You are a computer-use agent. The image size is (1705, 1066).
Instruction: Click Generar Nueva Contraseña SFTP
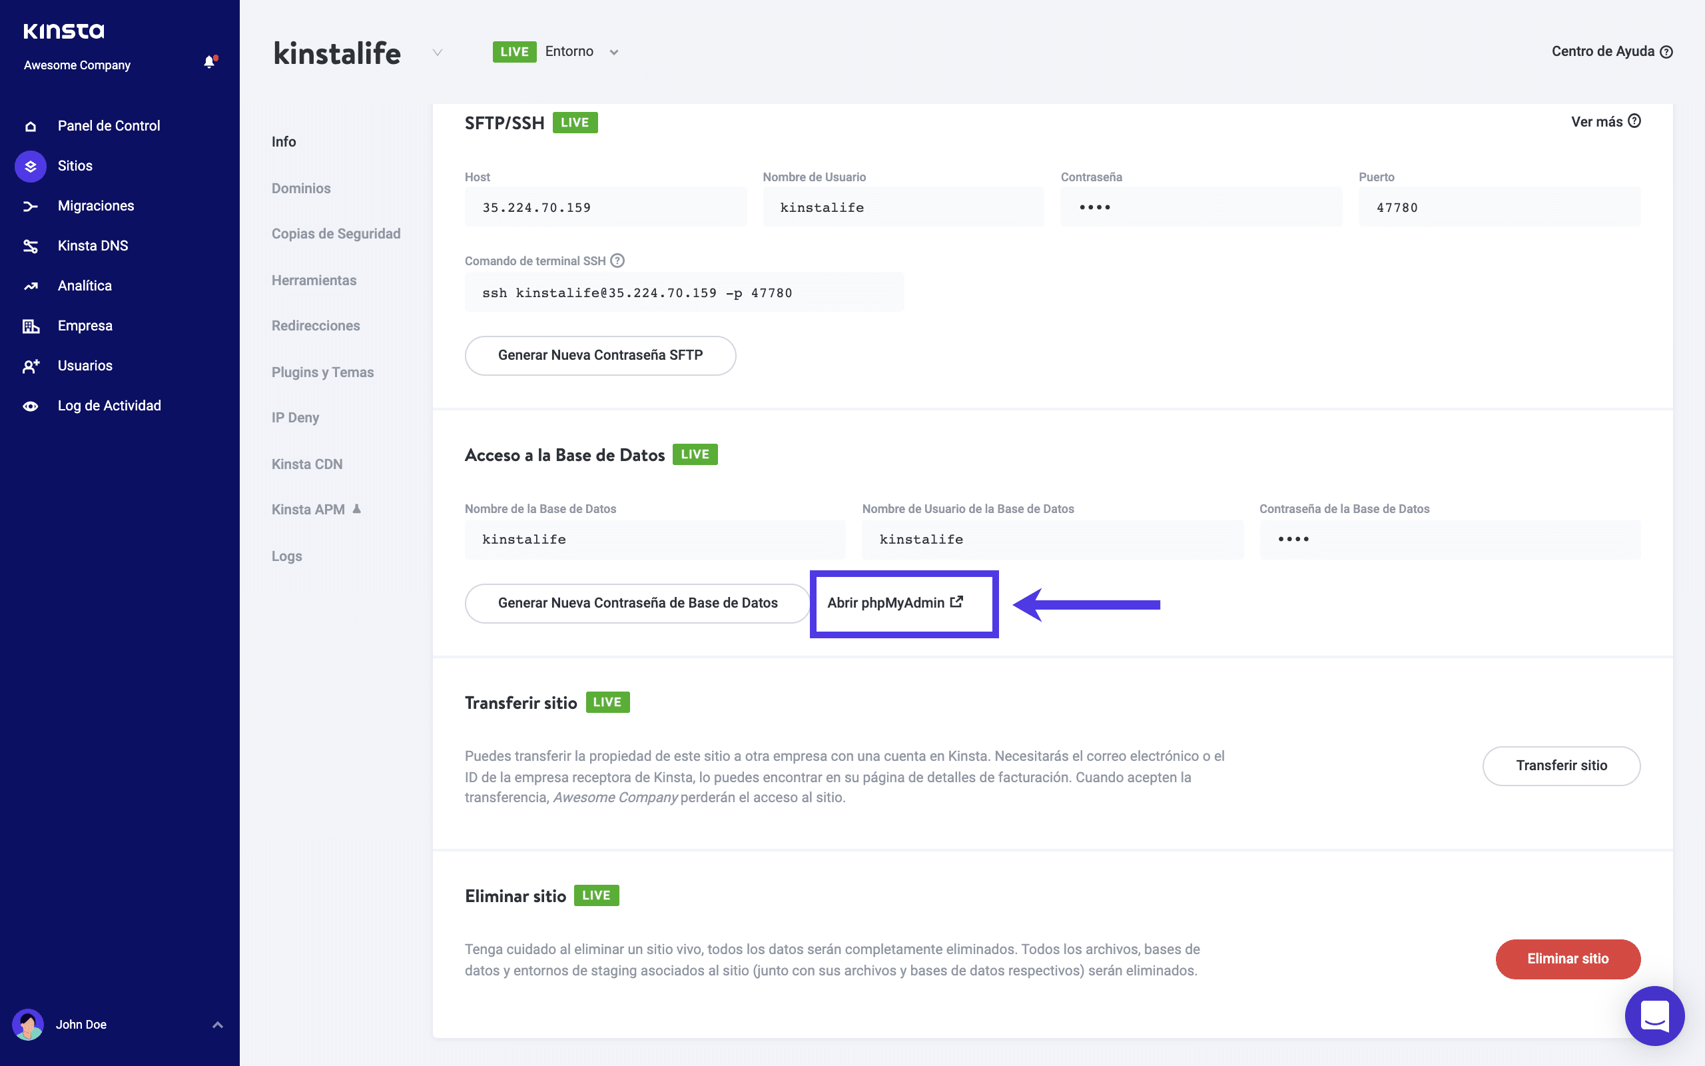point(599,355)
